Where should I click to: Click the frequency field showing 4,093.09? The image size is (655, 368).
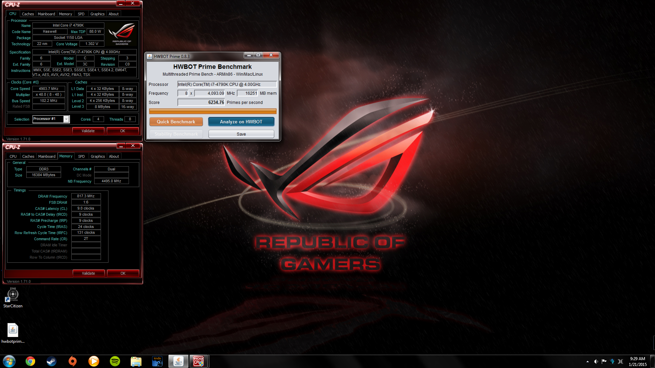click(209, 93)
